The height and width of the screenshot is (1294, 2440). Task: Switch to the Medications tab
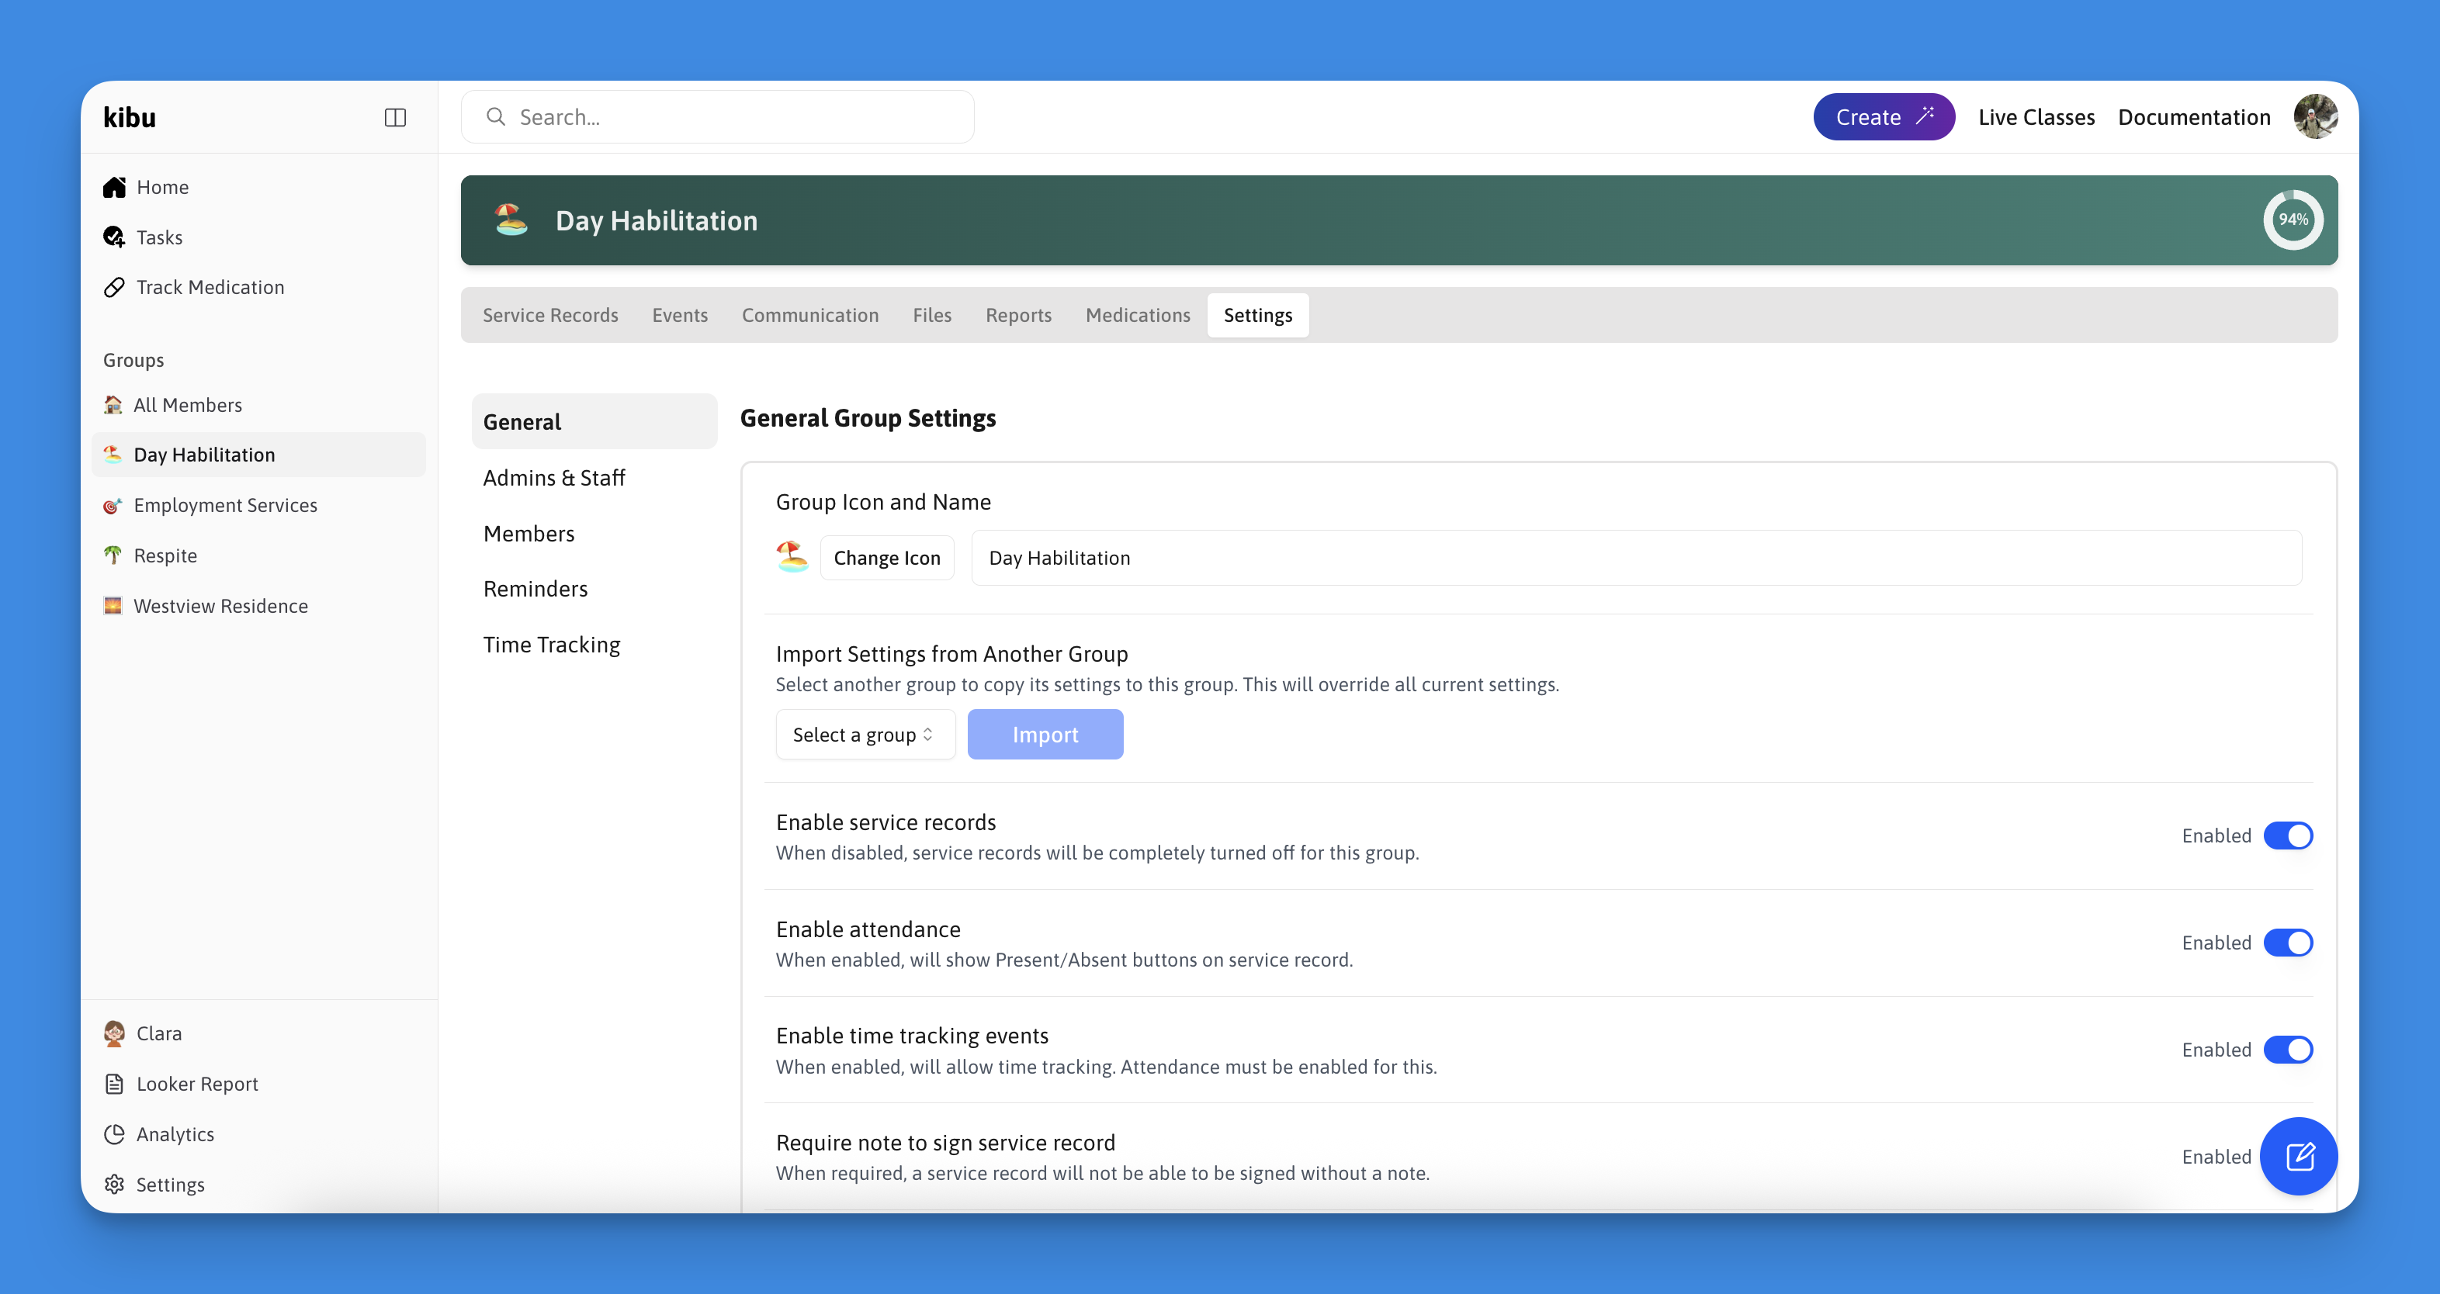point(1138,315)
